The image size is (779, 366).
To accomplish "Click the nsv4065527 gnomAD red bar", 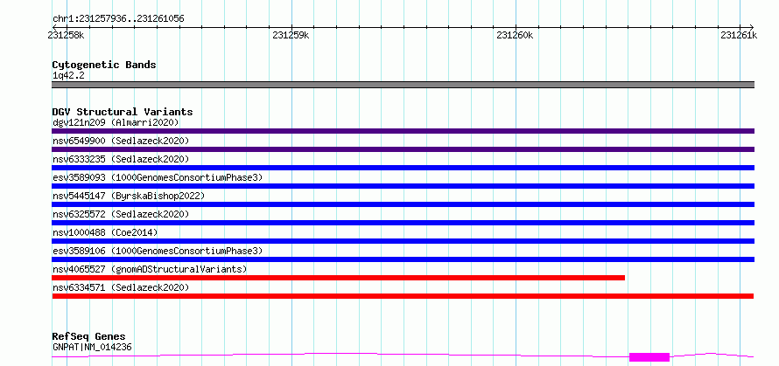I will point(339,278).
